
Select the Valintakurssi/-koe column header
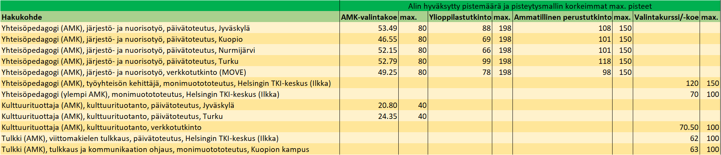point(666,17)
